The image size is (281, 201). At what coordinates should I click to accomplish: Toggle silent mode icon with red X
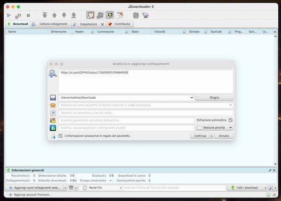(x=119, y=15)
